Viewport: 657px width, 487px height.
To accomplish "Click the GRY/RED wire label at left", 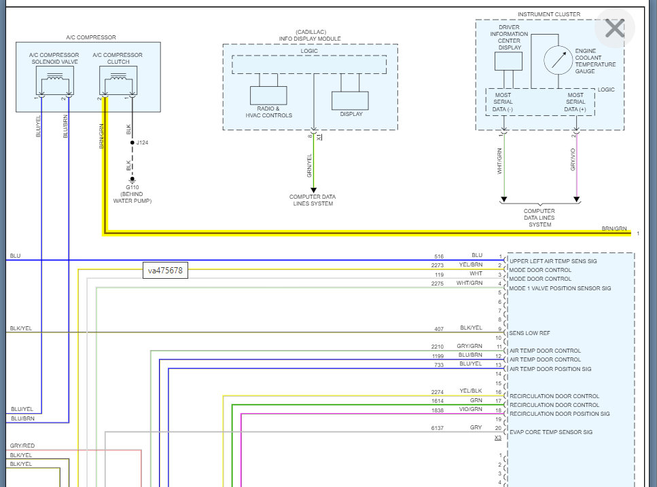I will pos(22,446).
